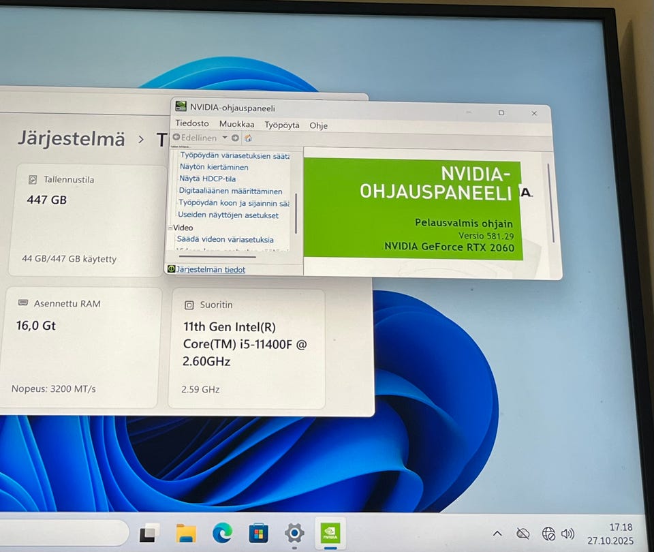Click "NVIDIA GeForce RTX 2060" text
654x552 pixels.
click(449, 247)
